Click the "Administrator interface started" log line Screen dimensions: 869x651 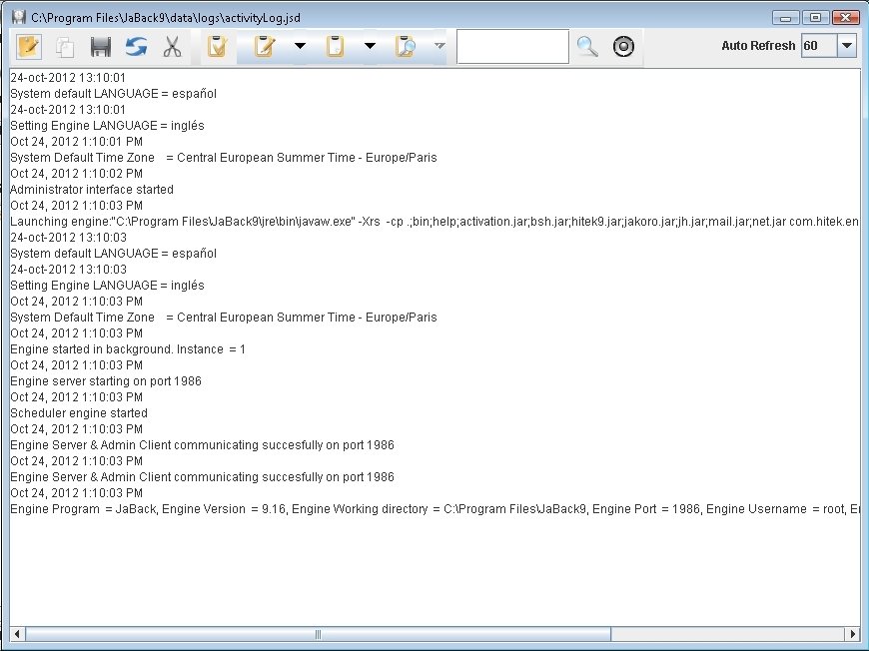[92, 190]
